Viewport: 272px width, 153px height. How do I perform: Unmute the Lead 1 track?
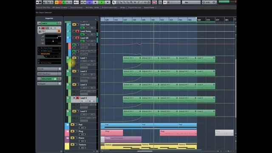click(x=74, y=58)
